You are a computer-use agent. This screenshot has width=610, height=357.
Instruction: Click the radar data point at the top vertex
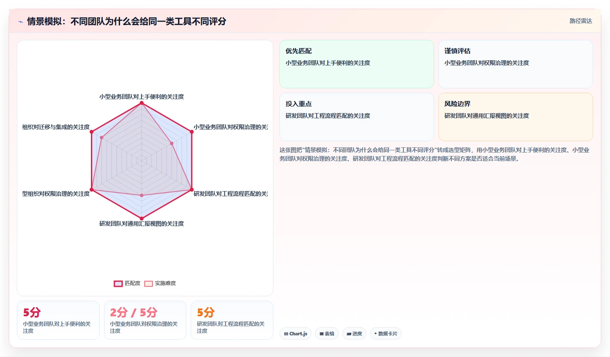[x=142, y=103]
